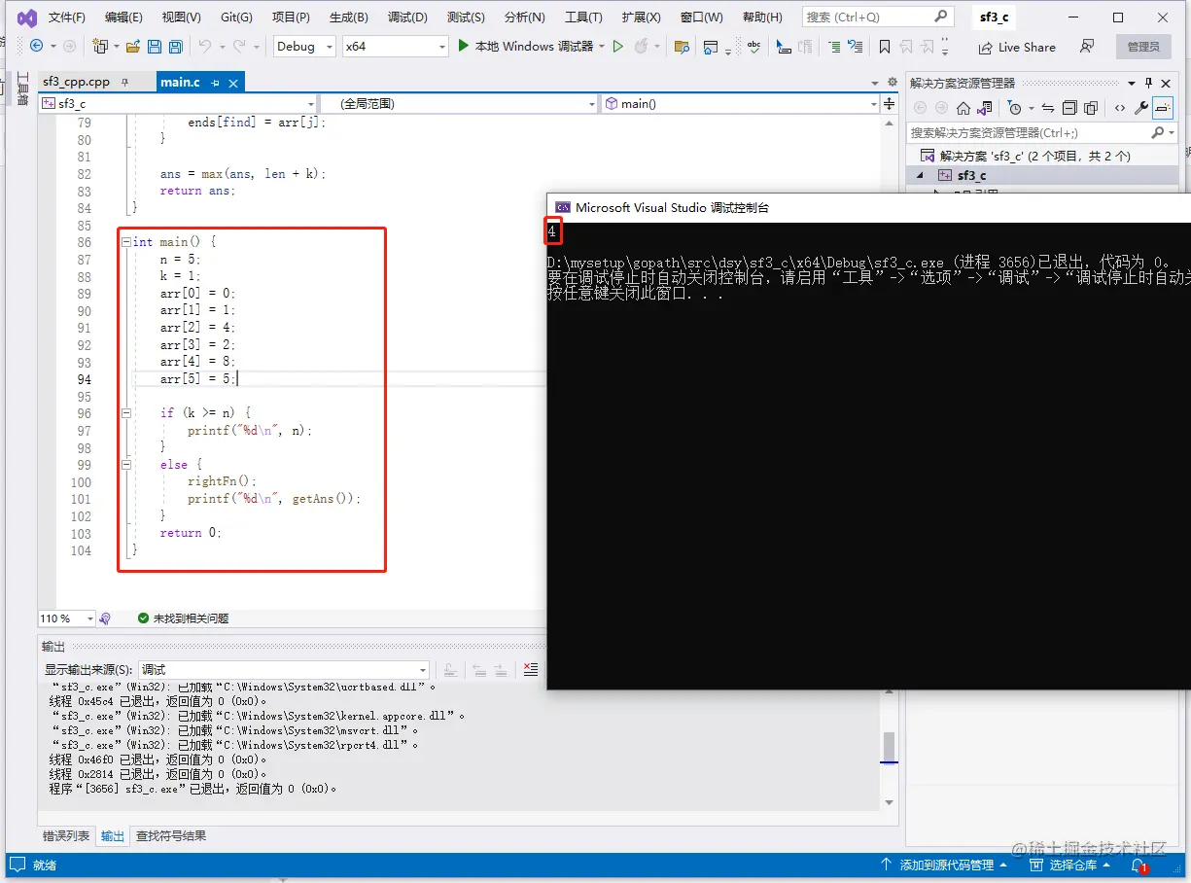Click the 未找到相关问题 status indicator
1191x883 pixels.
click(x=183, y=618)
